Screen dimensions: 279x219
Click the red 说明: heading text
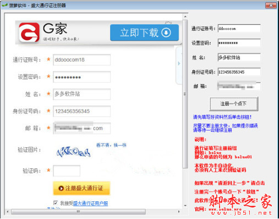coord(200,140)
